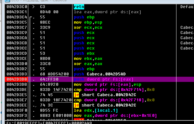Select address 0042D3C9 in the address column
This screenshot has width=194, height=124.
pos(17,33)
